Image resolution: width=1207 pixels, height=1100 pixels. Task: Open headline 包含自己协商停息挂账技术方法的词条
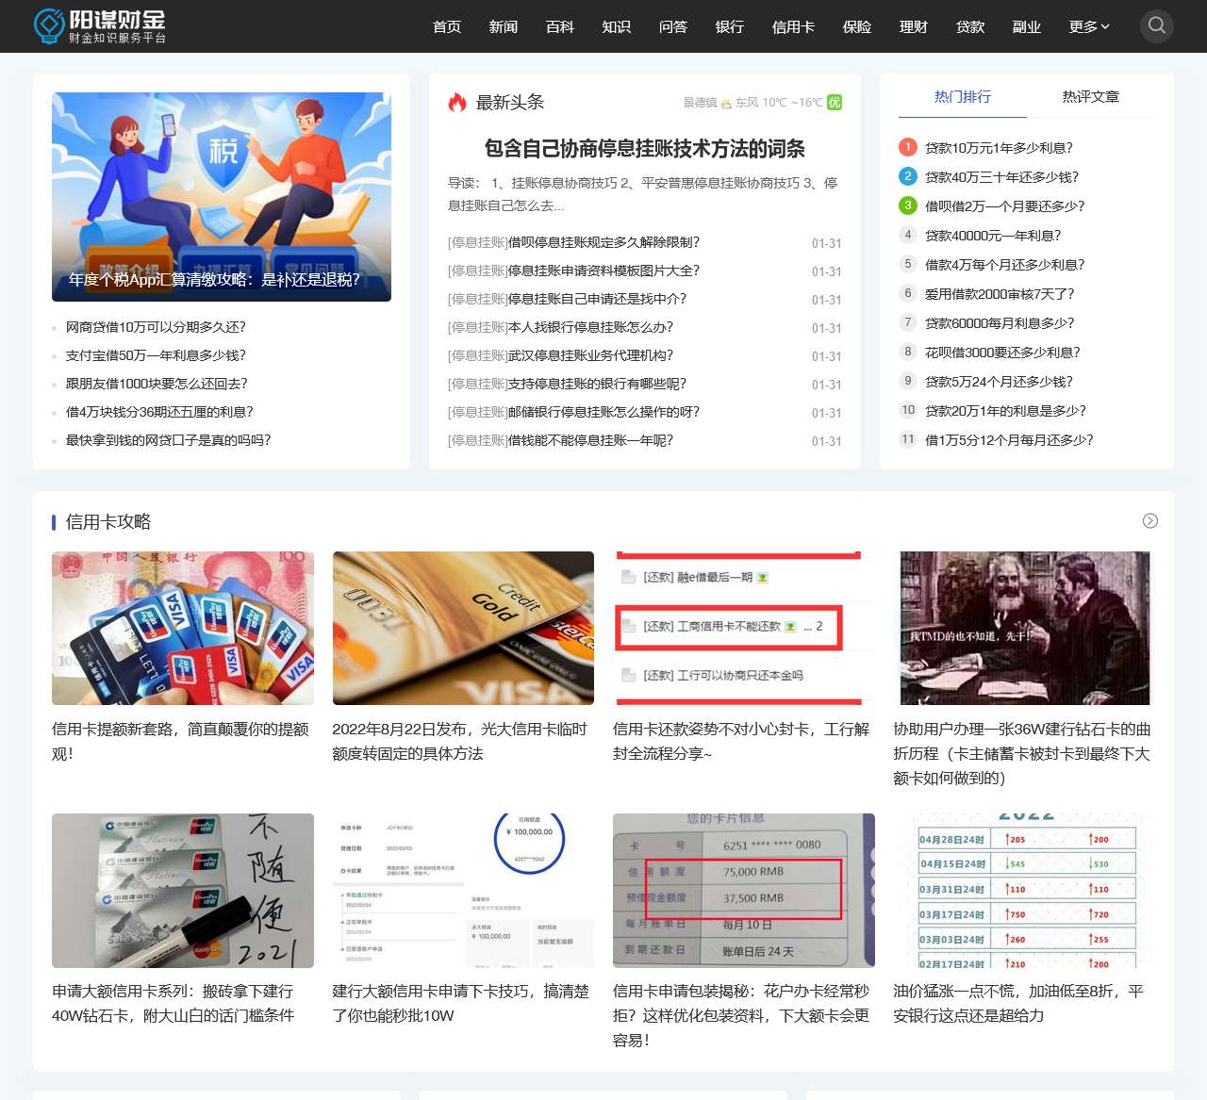coord(645,149)
